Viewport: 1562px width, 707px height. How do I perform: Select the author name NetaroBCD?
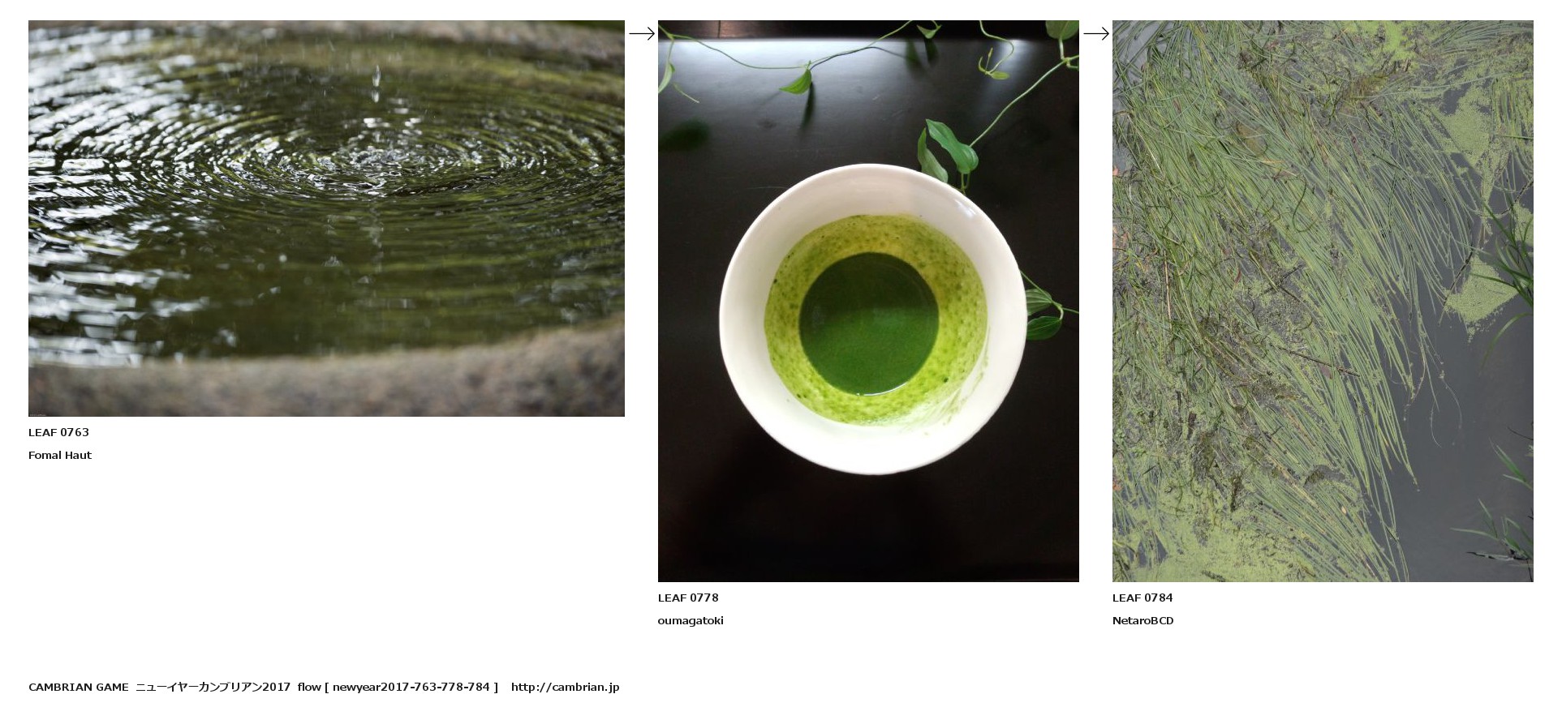click(x=1143, y=620)
